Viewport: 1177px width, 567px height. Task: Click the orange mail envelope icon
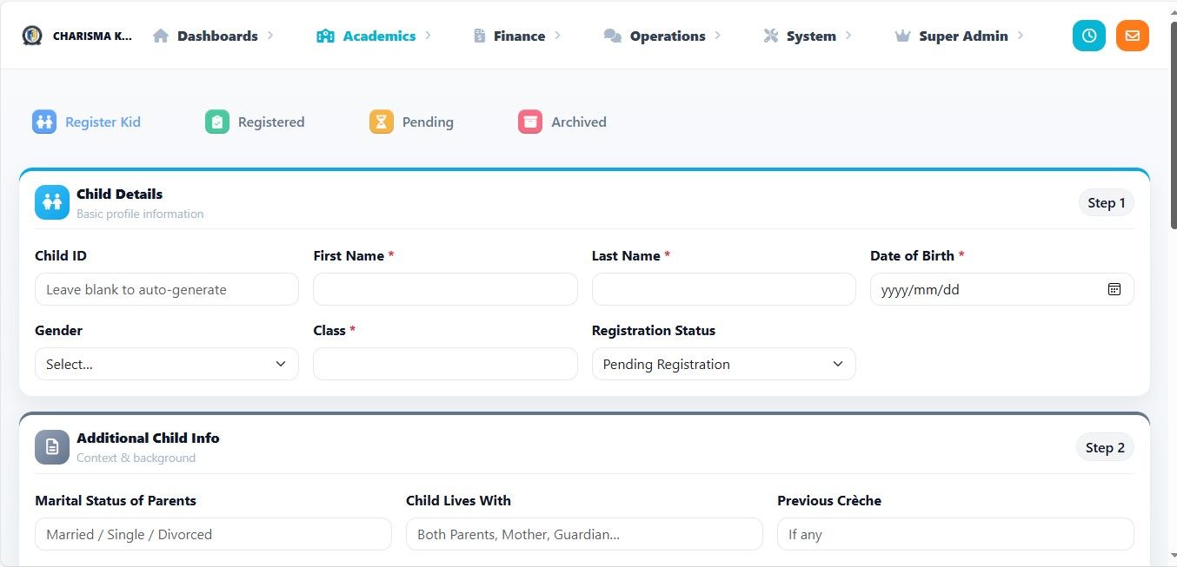tap(1132, 36)
